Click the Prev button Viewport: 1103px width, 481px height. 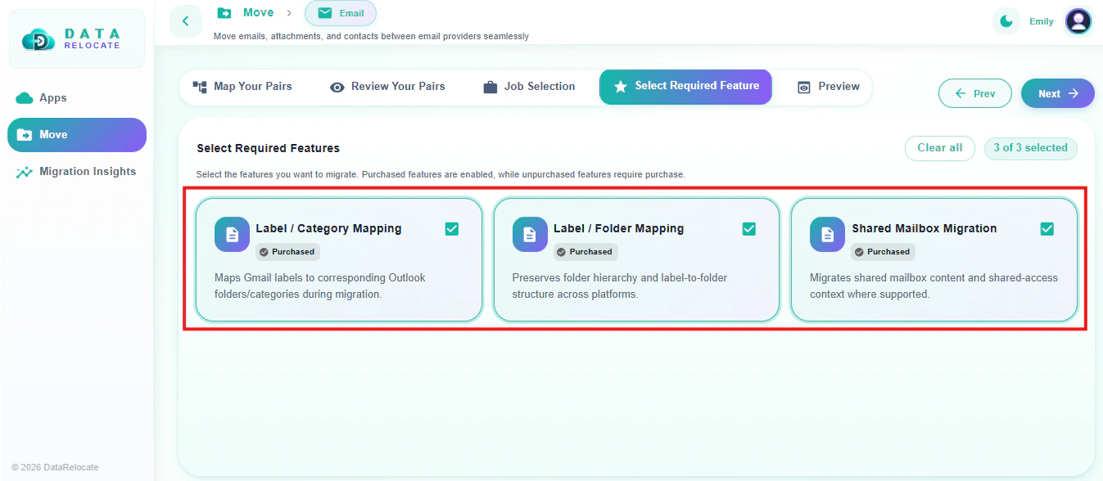click(975, 94)
